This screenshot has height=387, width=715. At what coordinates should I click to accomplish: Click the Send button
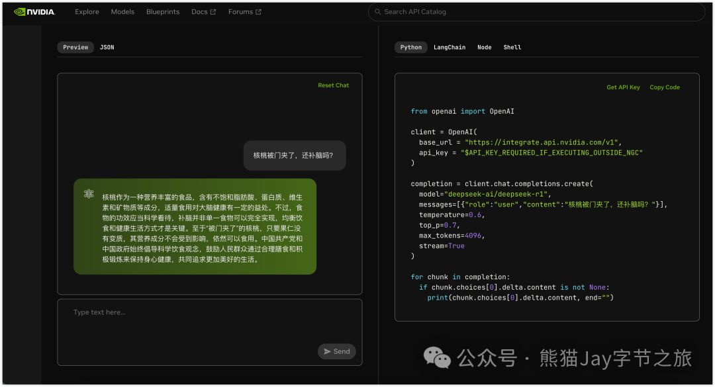(x=336, y=351)
